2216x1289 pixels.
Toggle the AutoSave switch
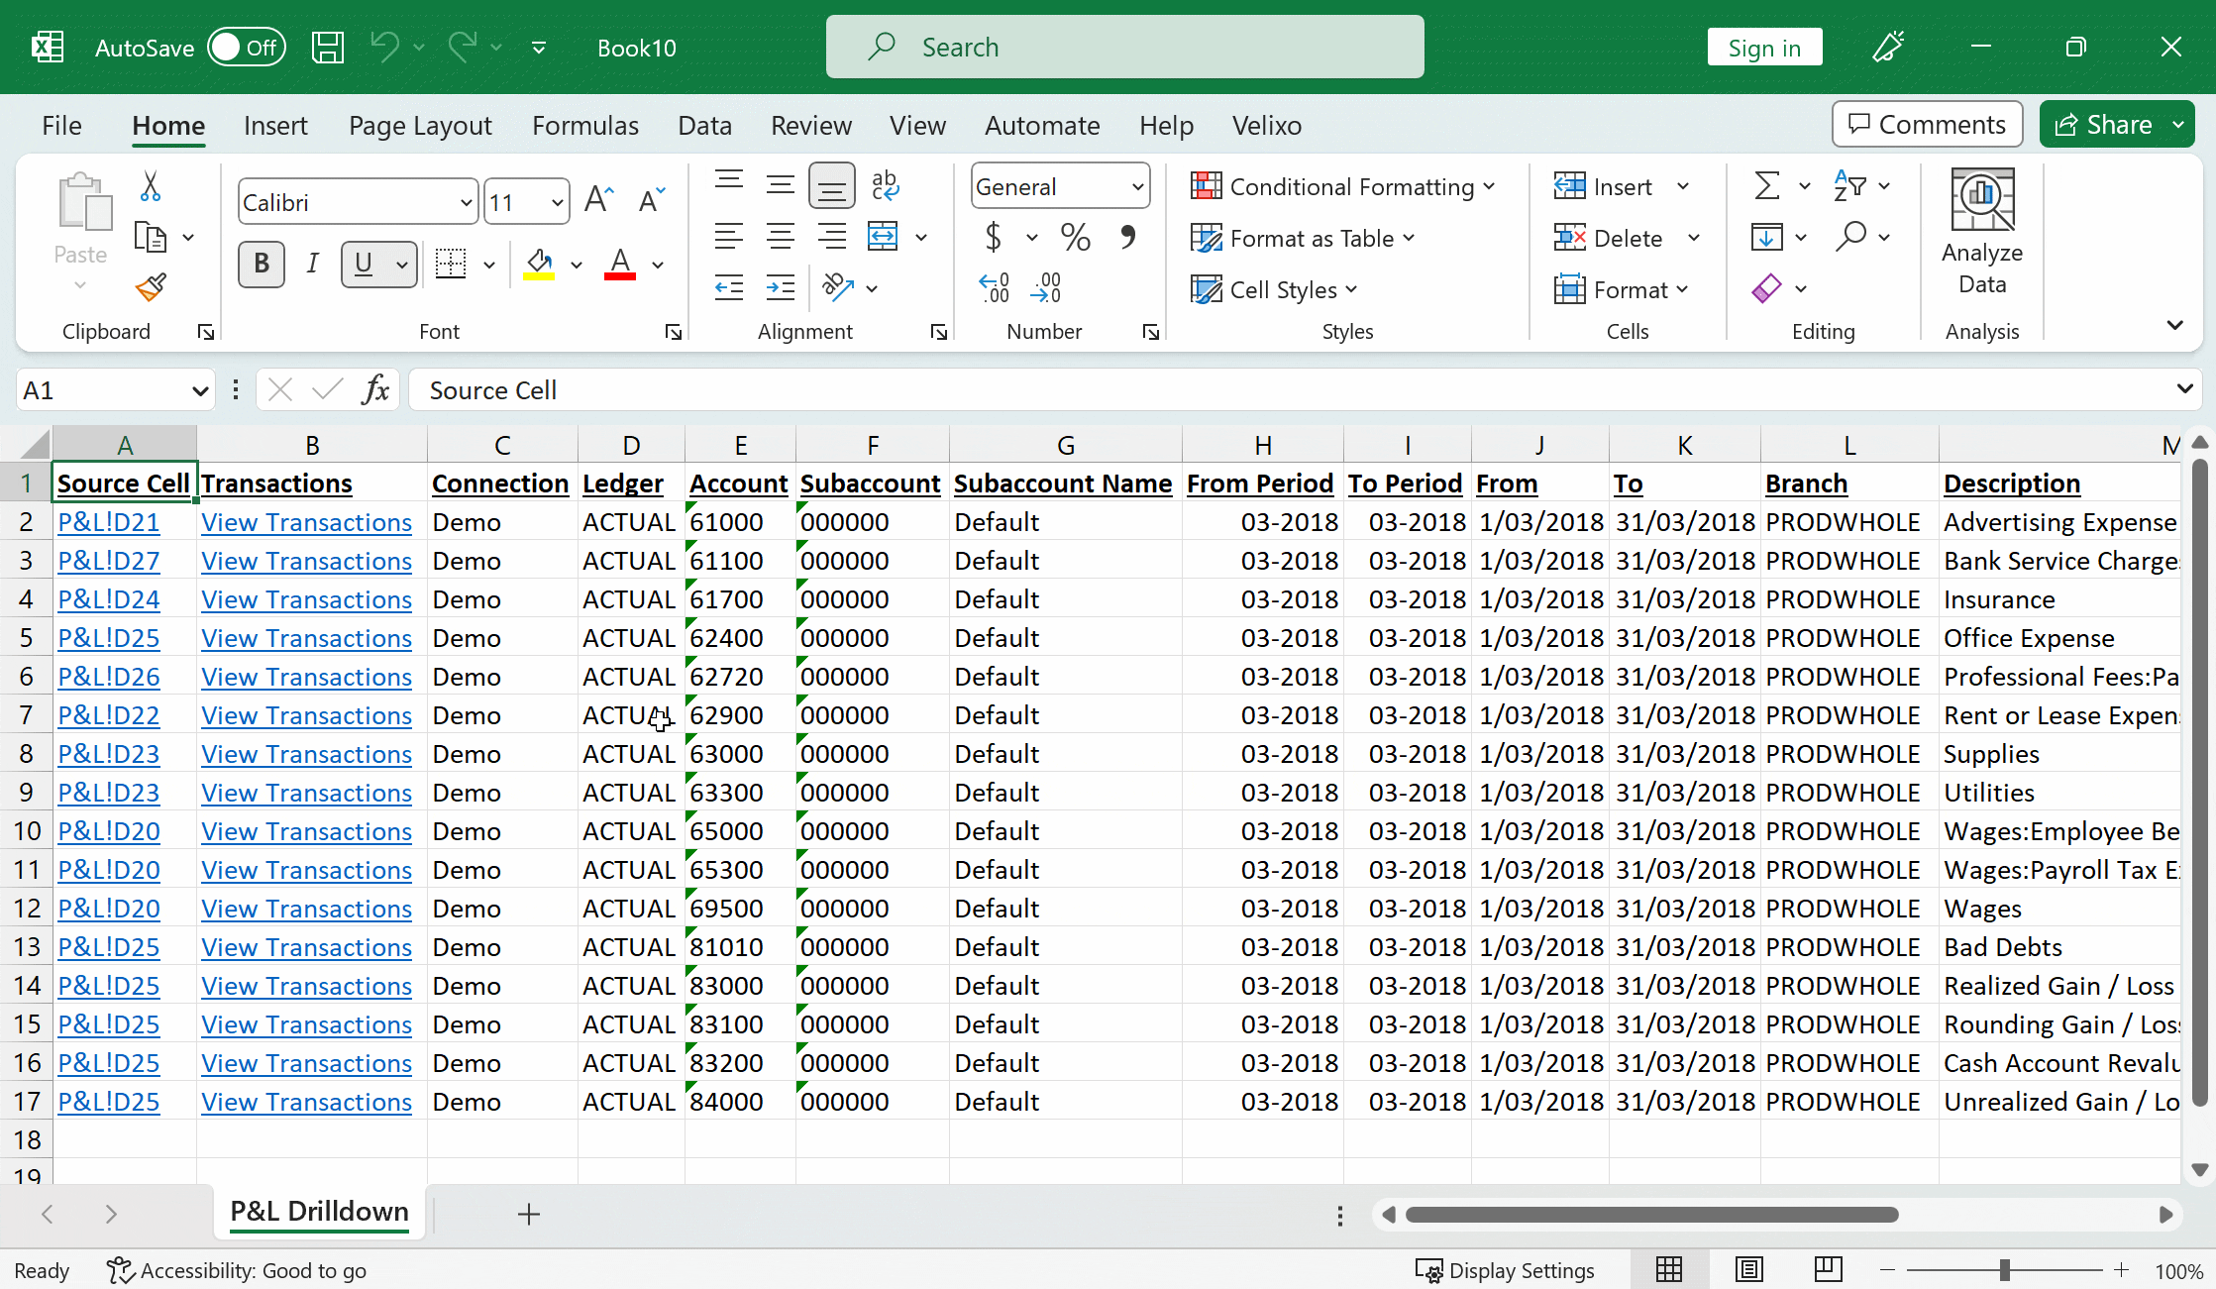click(x=247, y=48)
